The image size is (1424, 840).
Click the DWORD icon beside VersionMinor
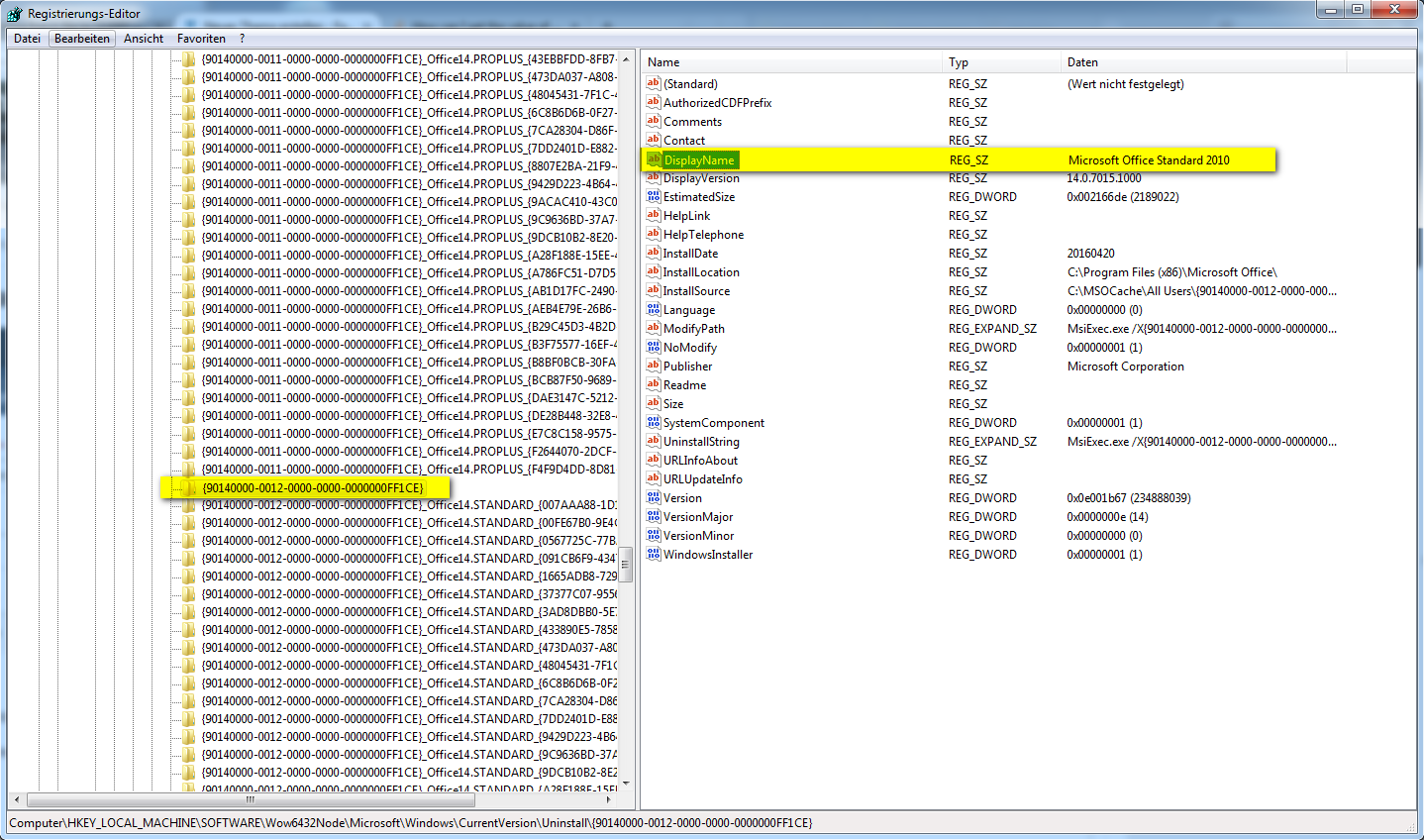(653, 535)
